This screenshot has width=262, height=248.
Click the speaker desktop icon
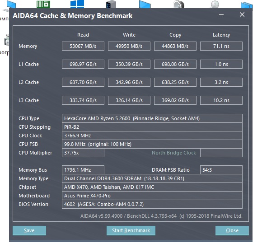click(178, 4)
